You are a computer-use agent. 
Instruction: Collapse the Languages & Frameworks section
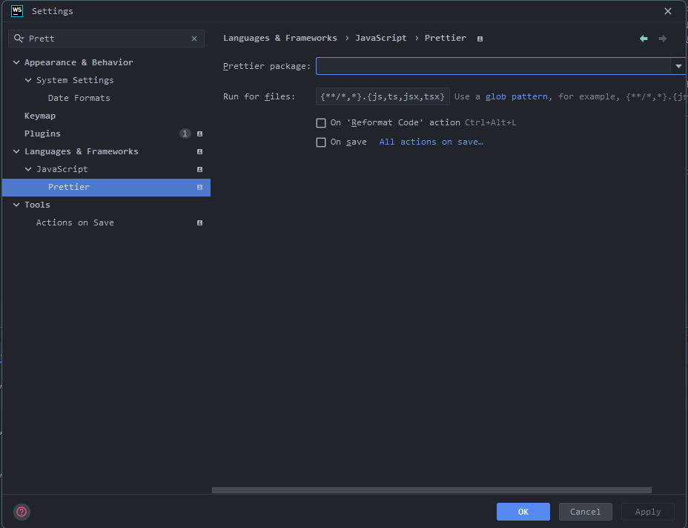point(16,151)
